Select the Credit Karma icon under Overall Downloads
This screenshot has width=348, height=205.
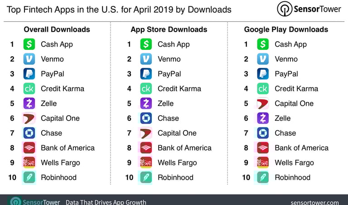[x=29, y=88]
